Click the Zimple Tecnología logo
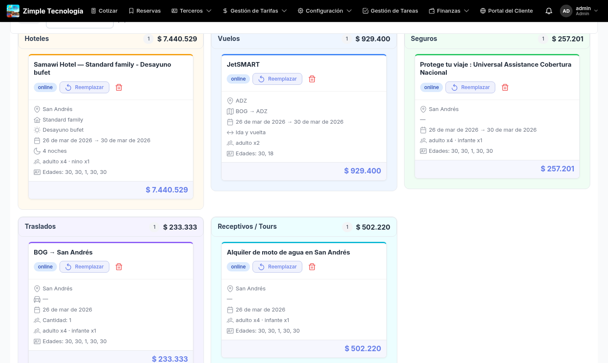 tap(13, 11)
